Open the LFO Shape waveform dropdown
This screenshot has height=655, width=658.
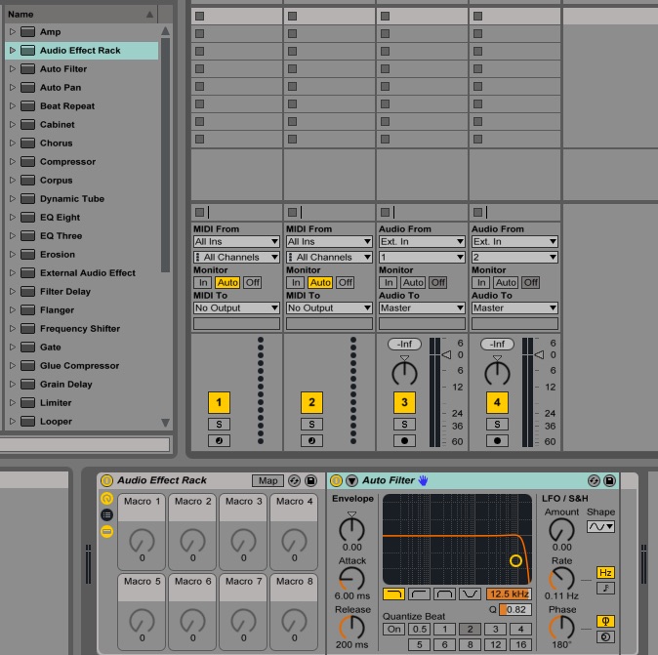point(601,526)
